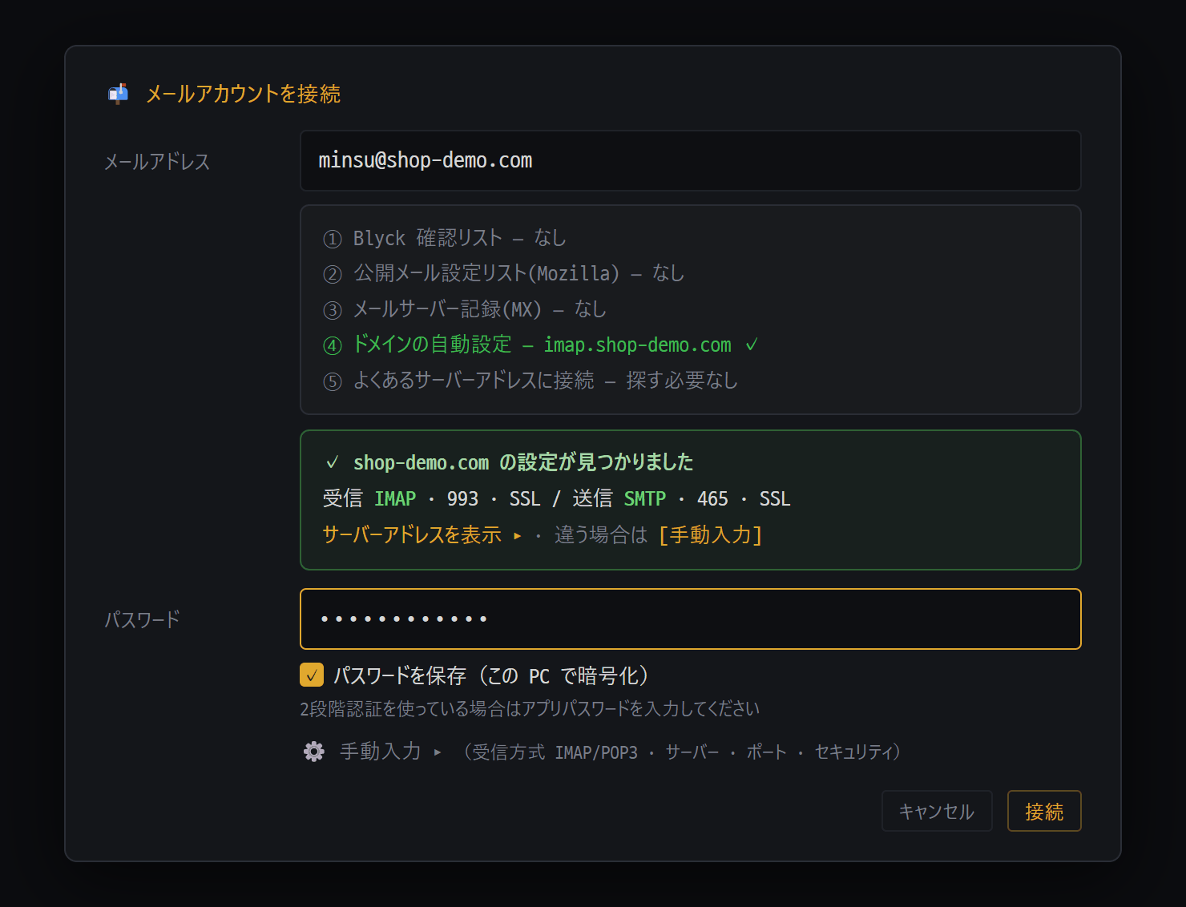1186x907 pixels.
Task: Expand the 手動入力 settings section
Action: pyautogui.click(x=381, y=752)
